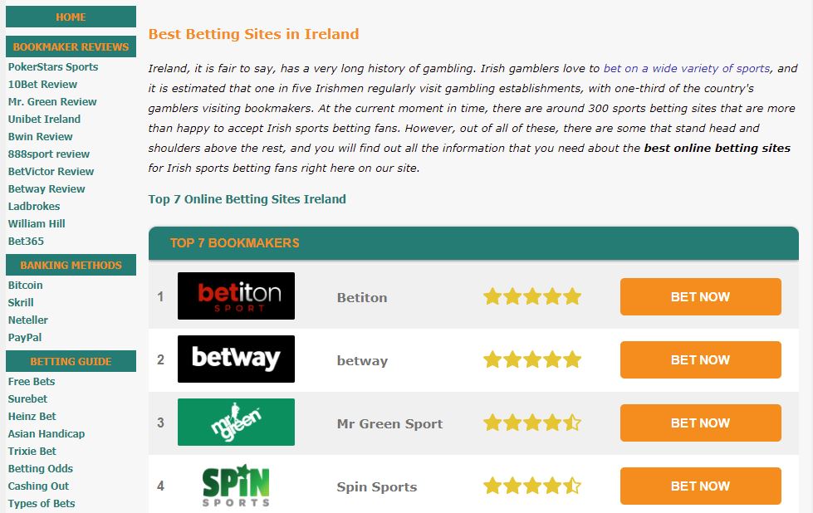The width and height of the screenshot is (813, 513).
Task: Open the Asian Handicap guide link
Action: (x=47, y=433)
